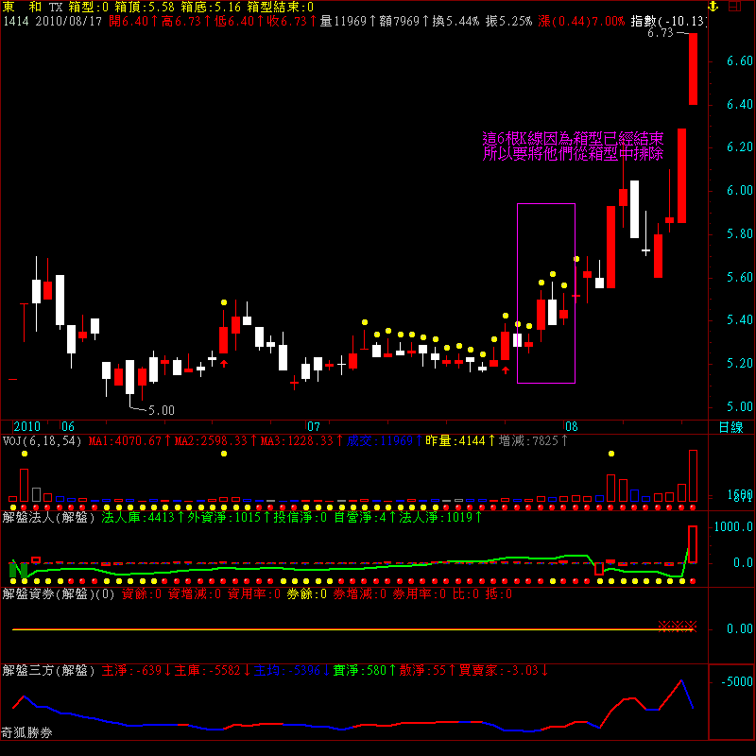
Task: Click the 箱頂:5.58 value
Action: click(x=145, y=7)
